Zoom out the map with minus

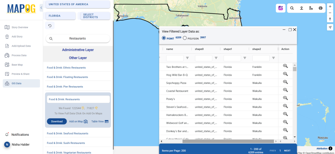point(330,13)
